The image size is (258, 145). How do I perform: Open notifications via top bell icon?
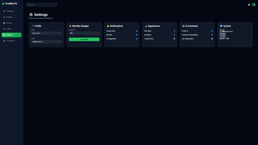249,5
